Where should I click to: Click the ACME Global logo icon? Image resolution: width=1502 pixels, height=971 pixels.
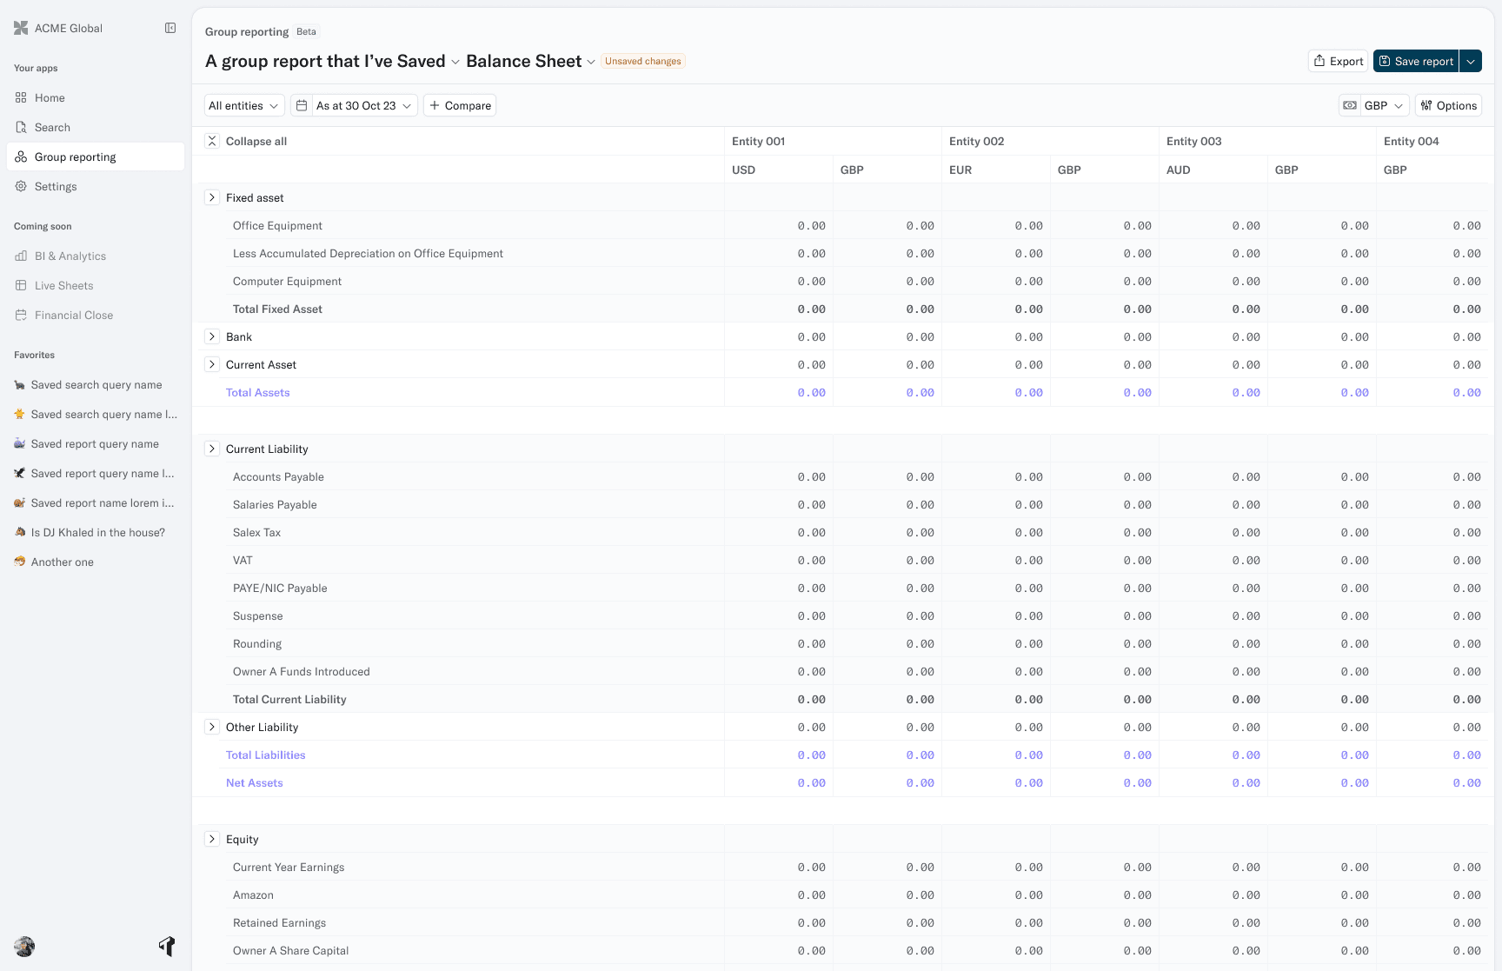coord(21,28)
